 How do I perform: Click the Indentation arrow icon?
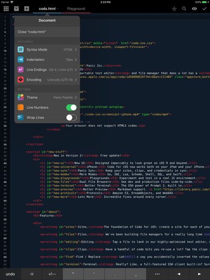20,59
